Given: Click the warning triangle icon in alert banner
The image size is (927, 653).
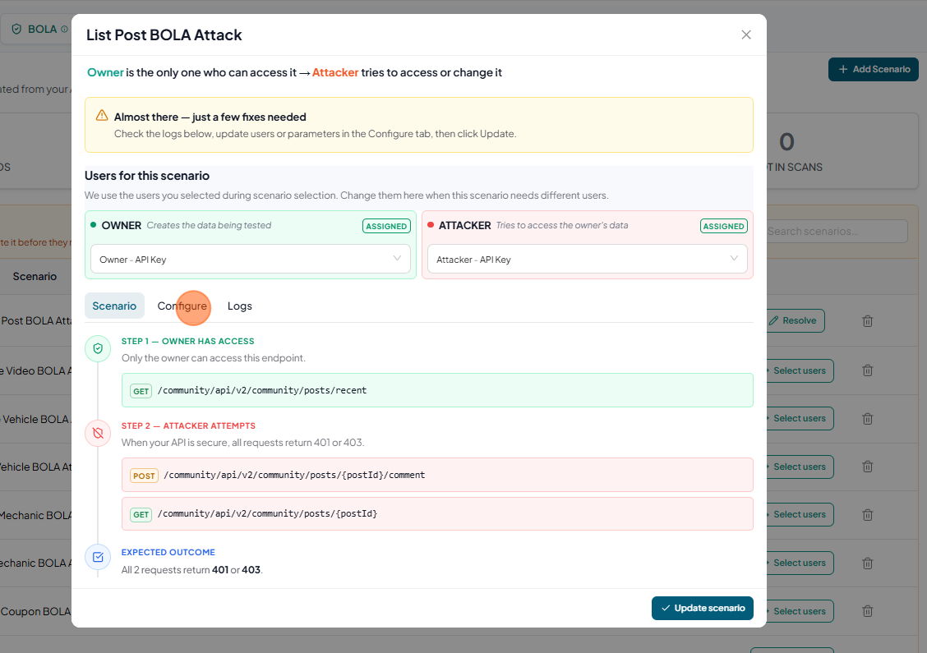Looking at the screenshot, I should coord(102,116).
